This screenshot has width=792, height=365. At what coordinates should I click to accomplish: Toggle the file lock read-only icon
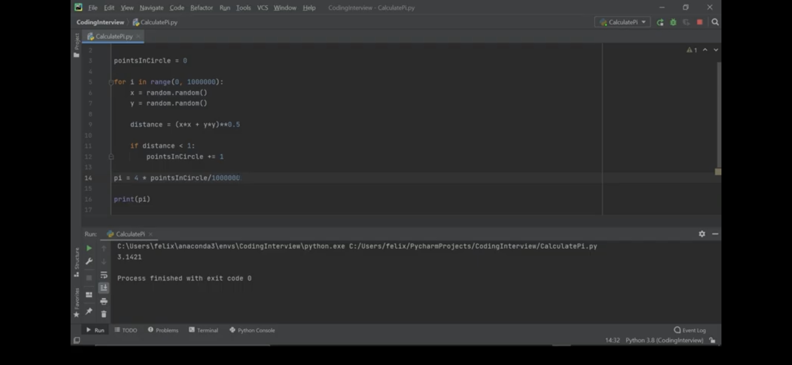pos(712,340)
